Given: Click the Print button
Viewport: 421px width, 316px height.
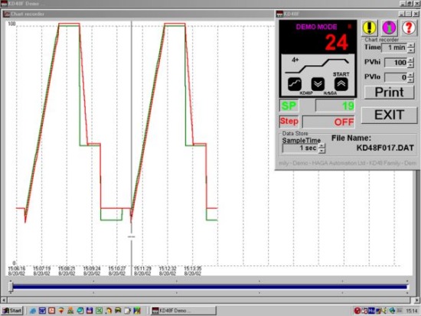Looking at the screenshot, I should 389,93.
